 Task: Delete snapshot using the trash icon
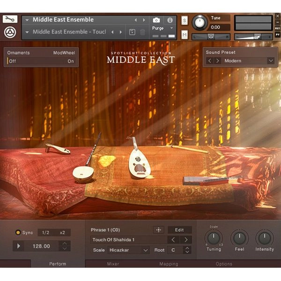pos(142,32)
